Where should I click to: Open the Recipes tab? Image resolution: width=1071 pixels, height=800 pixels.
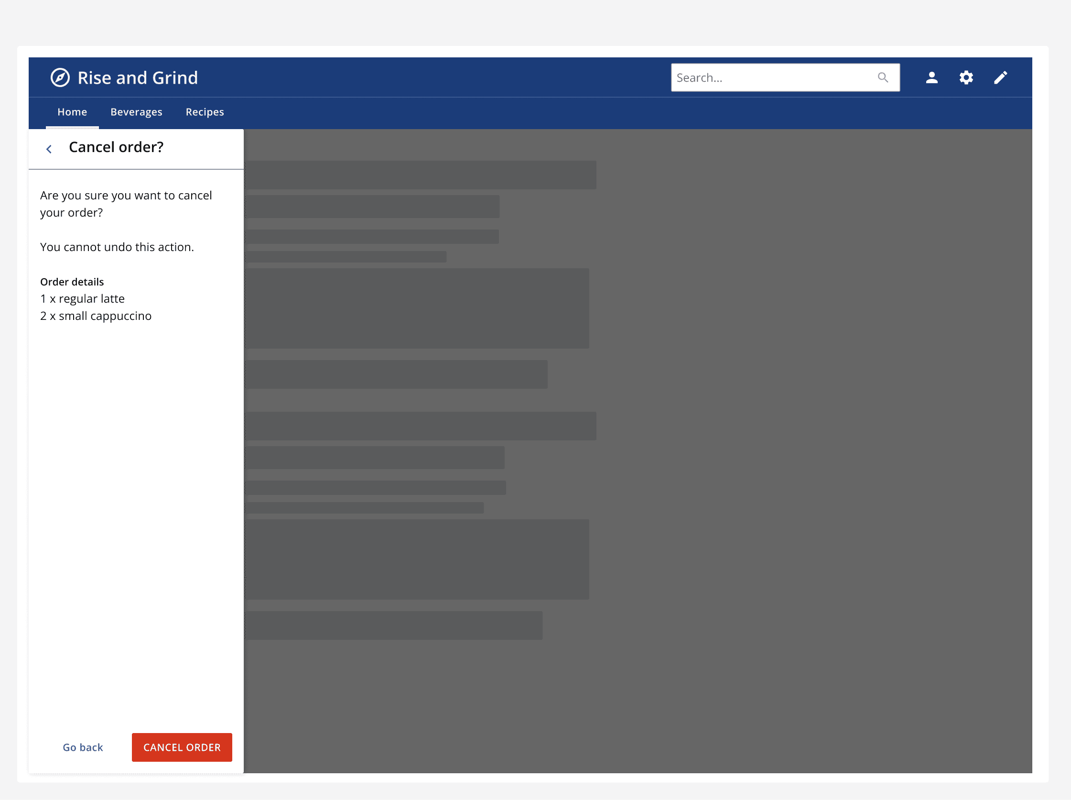tap(204, 112)
